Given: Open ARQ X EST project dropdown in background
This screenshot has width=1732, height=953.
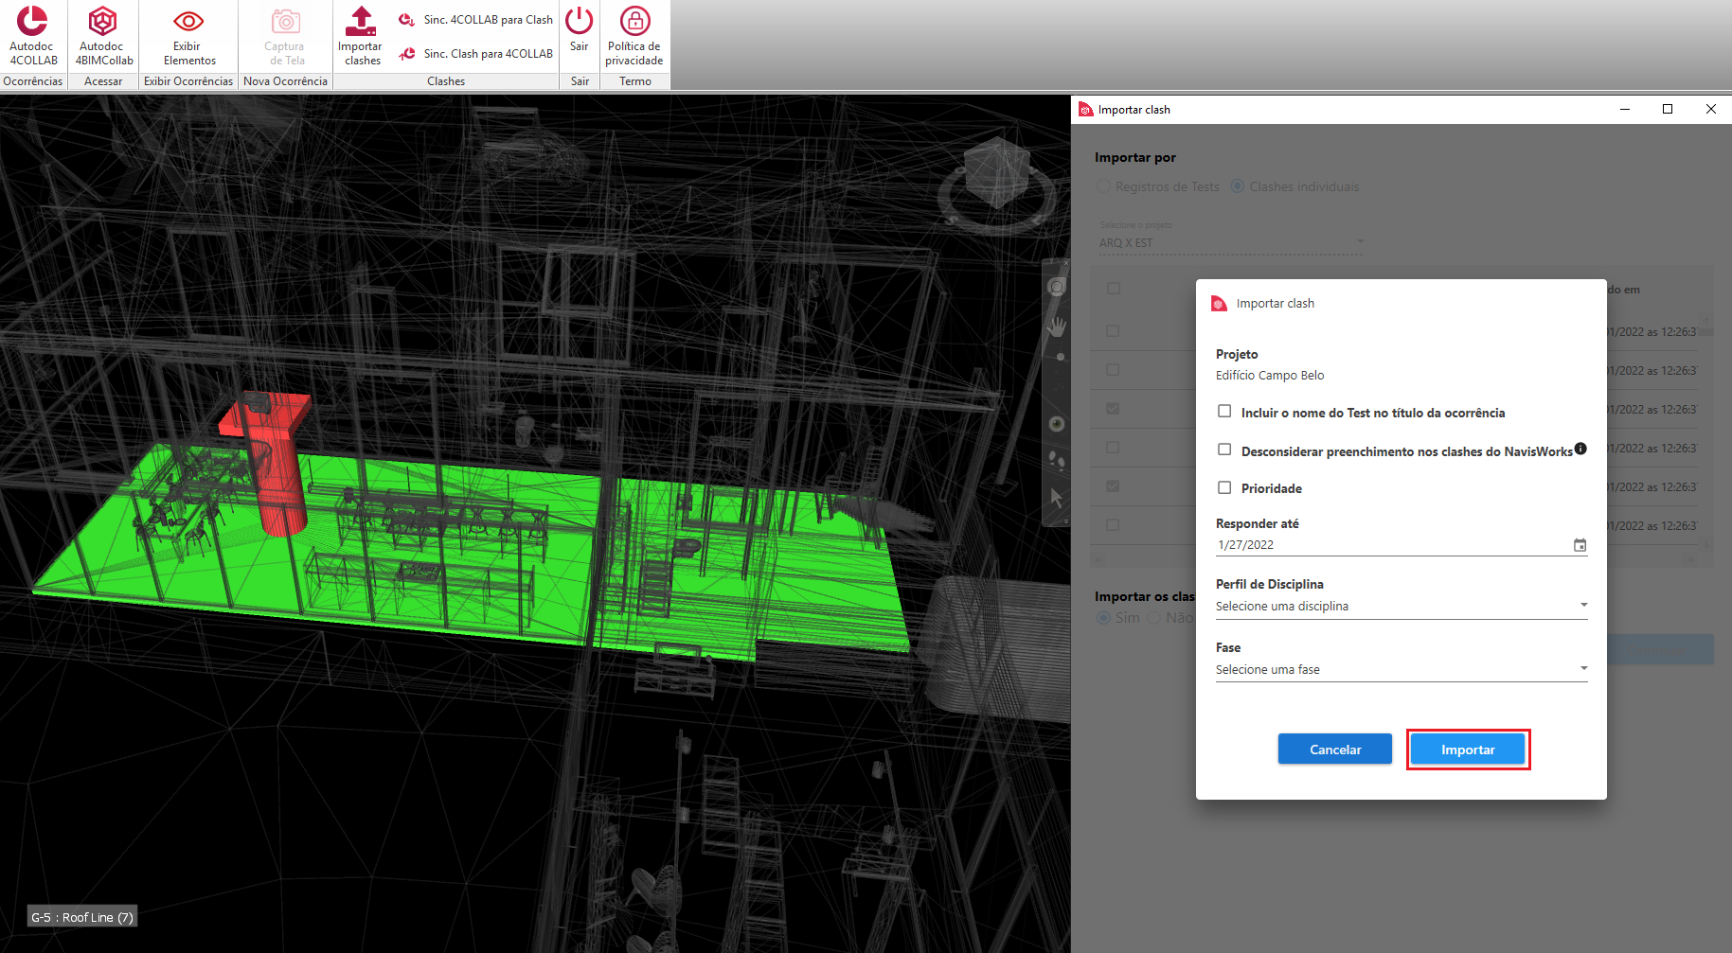Looking at the screenshot, I should [x=1231, y=243].
